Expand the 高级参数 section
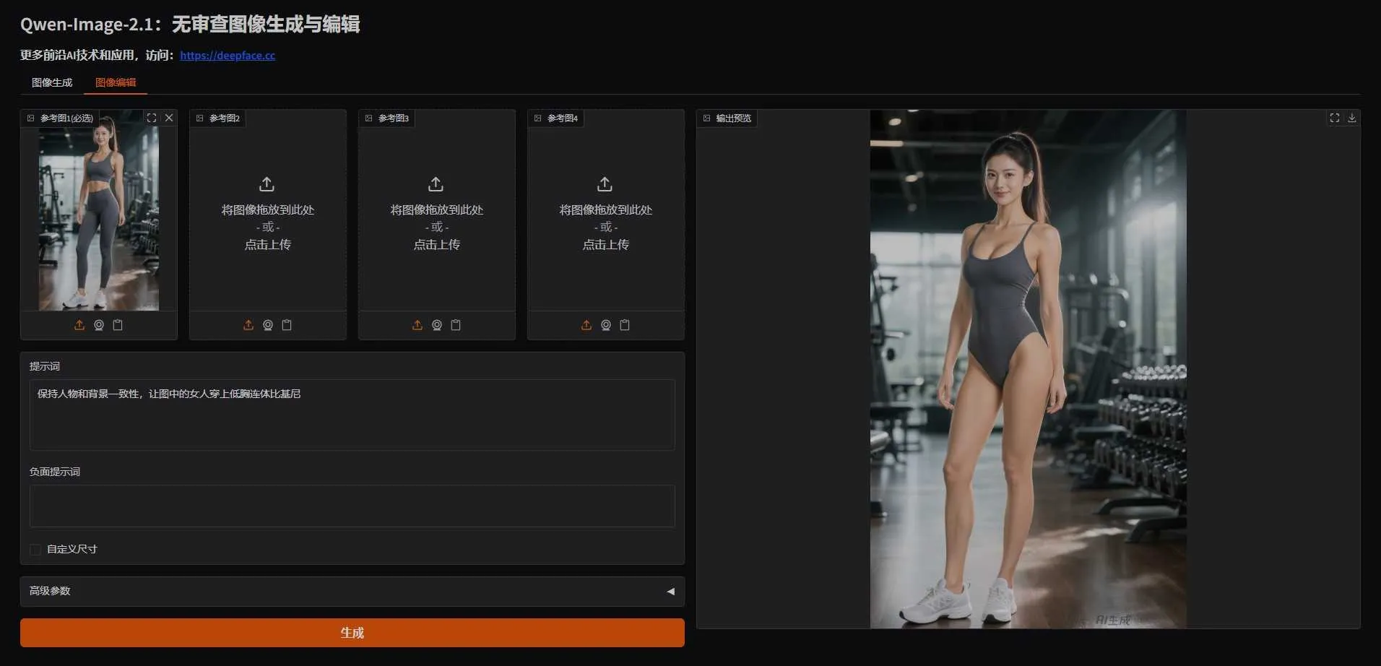The width and height of the screenshot is (1381, 666). (x=352, y=591)
